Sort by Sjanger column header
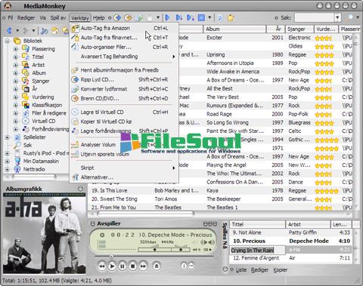Image resolution: width=363 pixels, height=286 pixels. (x=299, y=29)
